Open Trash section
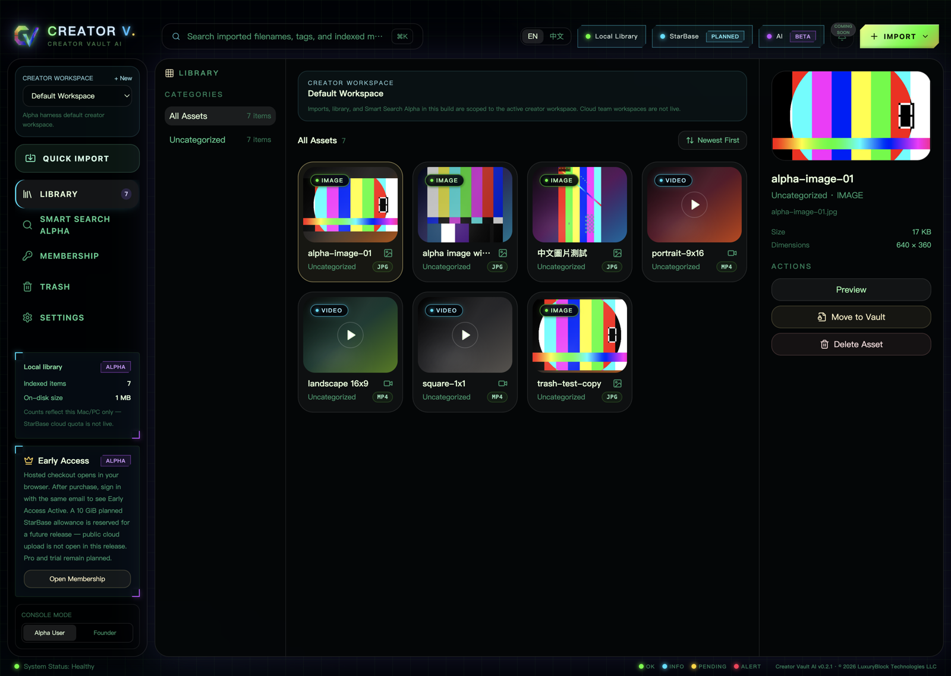Viewport: 951px width, 676px height. [x=77, y=287]
